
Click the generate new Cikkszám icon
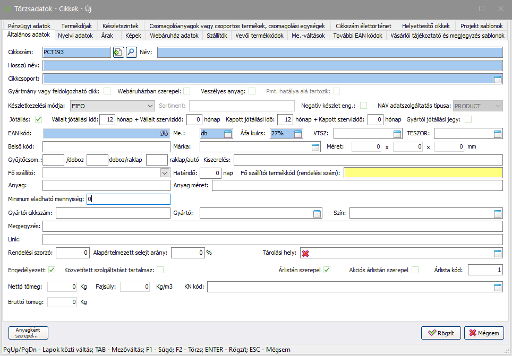pos(118,52)
